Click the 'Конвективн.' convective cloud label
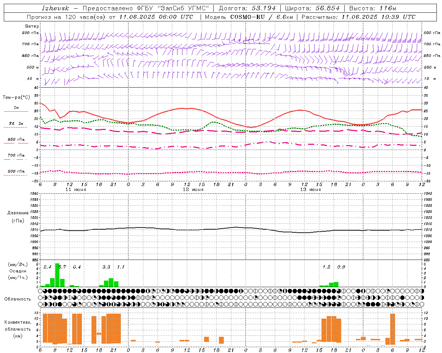 tap(18, 322)
